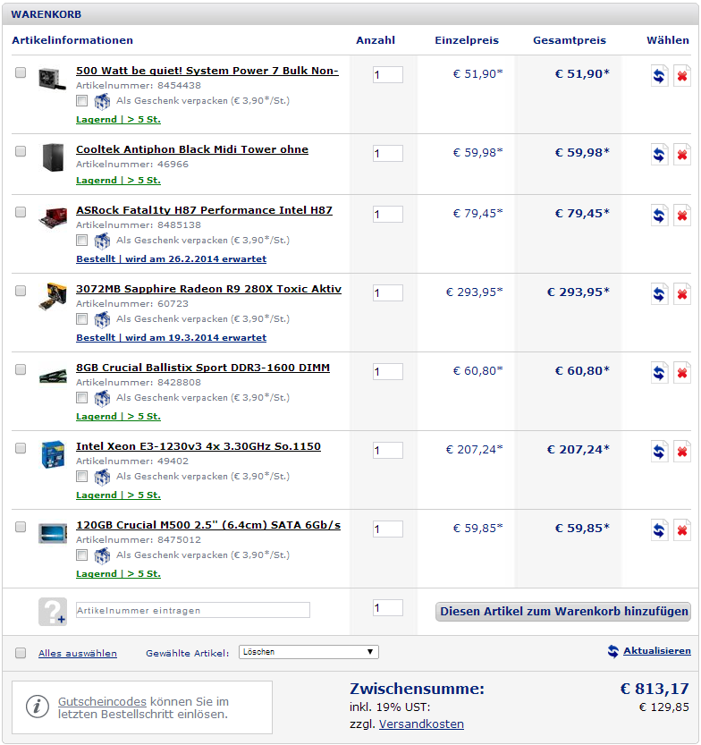
Task: Select the Cooltek Antiphon row checkbox
Action: pyautogui.click(x=21, y=151)
